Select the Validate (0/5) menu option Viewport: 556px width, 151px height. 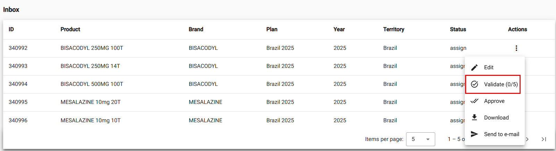coord(500,85)
